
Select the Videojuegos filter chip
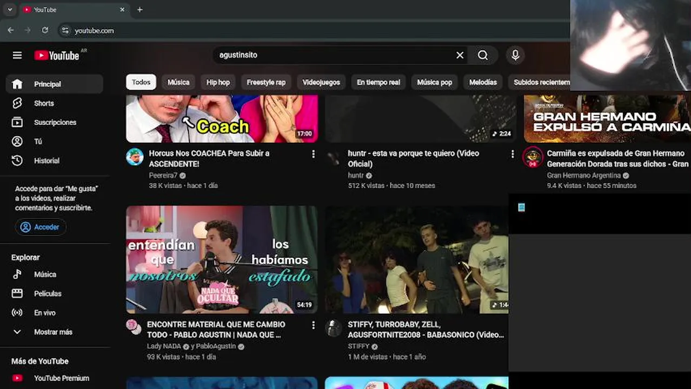[x=321, y=82]
